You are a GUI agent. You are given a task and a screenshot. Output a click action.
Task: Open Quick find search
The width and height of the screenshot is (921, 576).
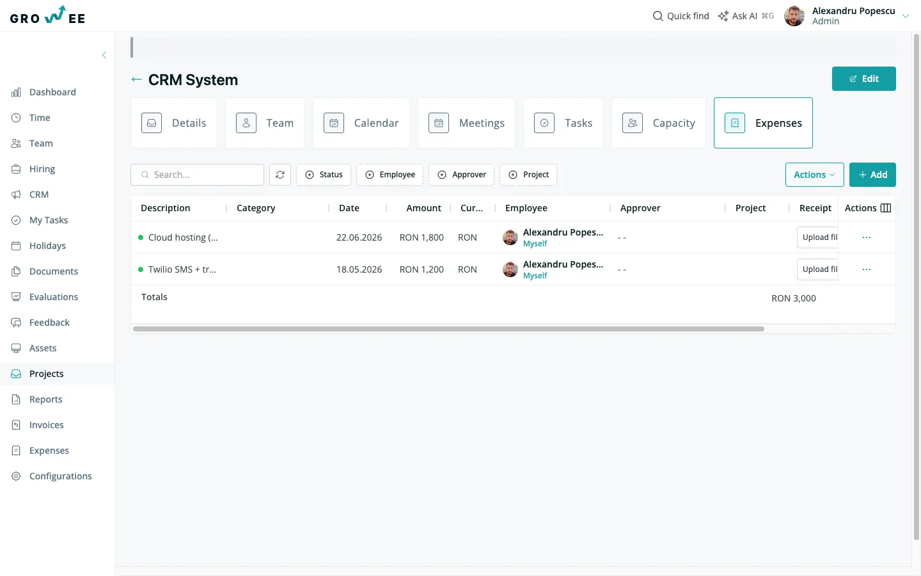pos(681,16)
